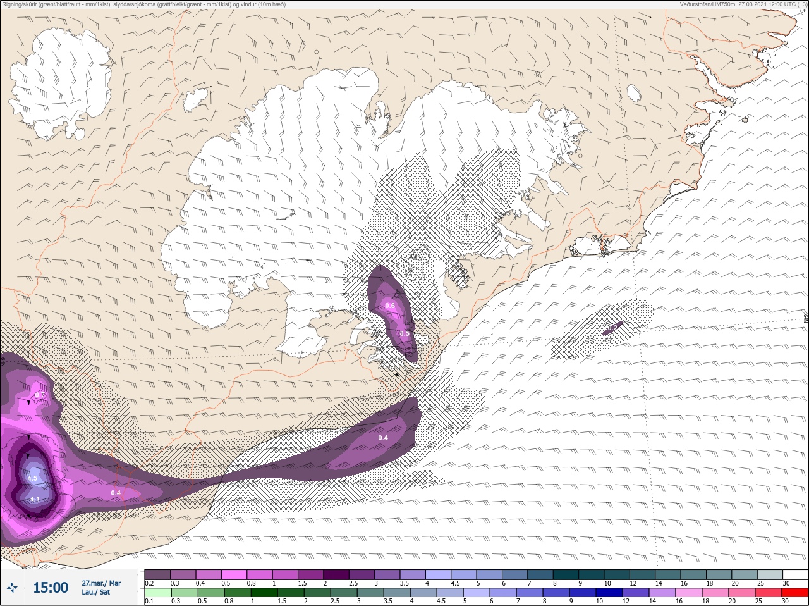Click the Lau./ Sat weekday text
809x606 pixels.
point(96,593)
